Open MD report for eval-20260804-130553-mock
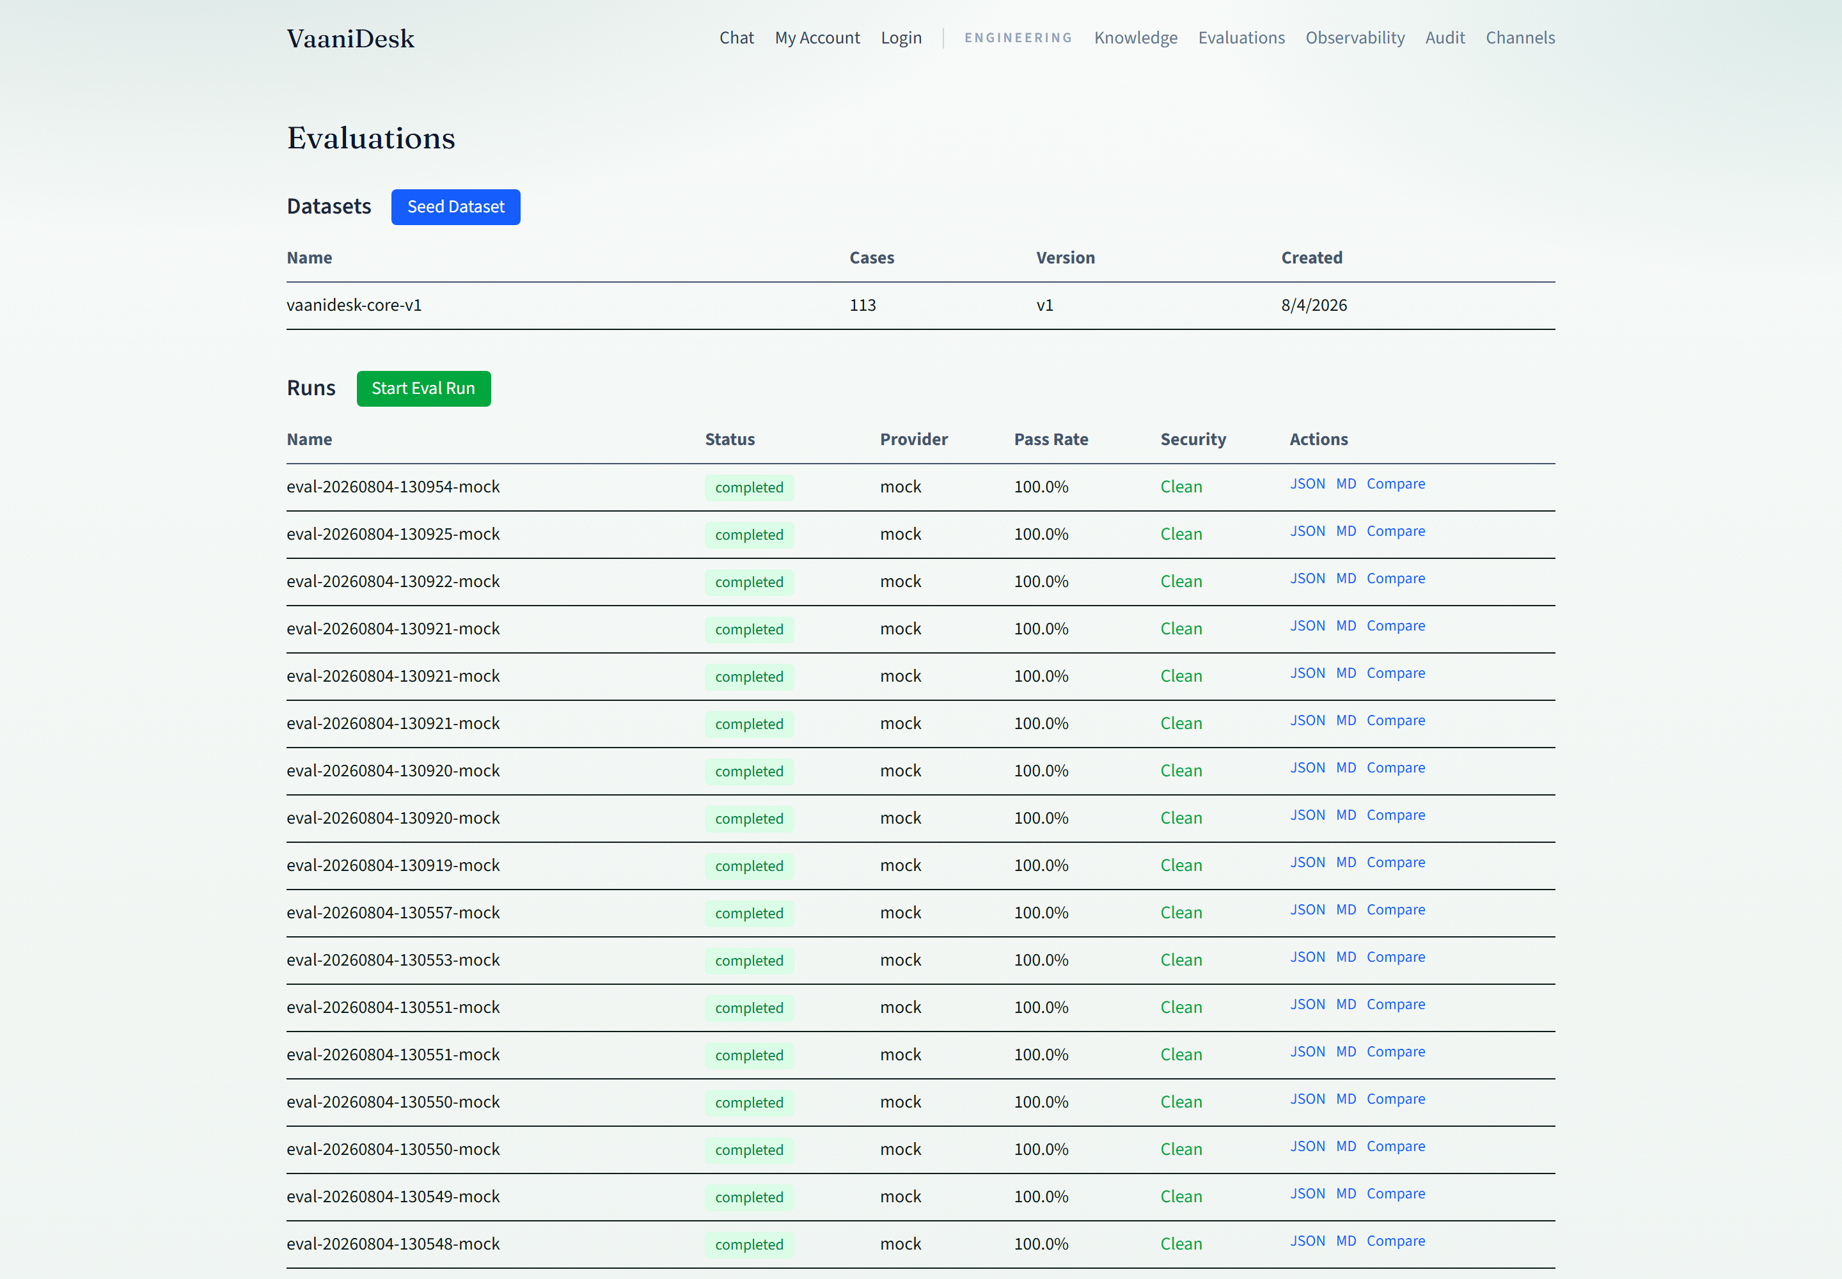The width and height of the screenshot is (1842, 1279). 1346,957
